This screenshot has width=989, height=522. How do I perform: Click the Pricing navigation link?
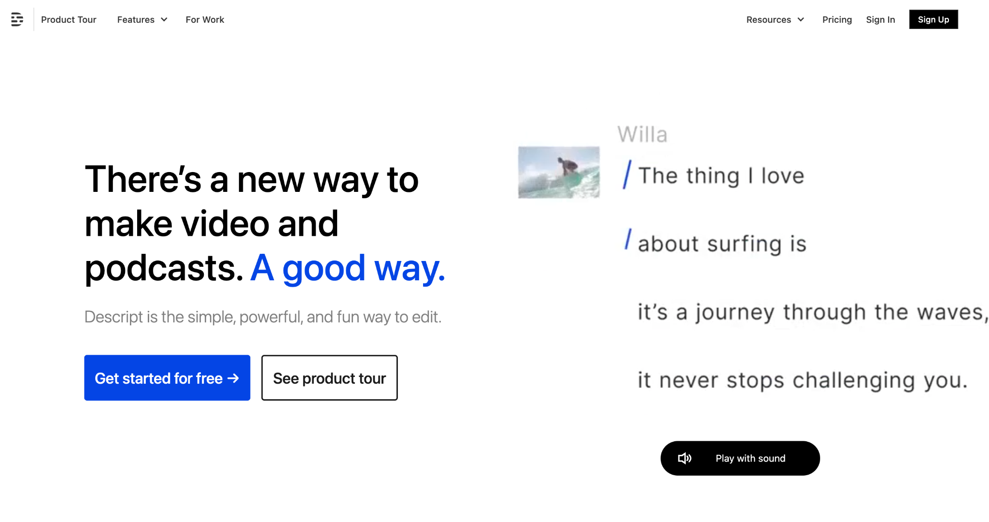tap(837, 20)
